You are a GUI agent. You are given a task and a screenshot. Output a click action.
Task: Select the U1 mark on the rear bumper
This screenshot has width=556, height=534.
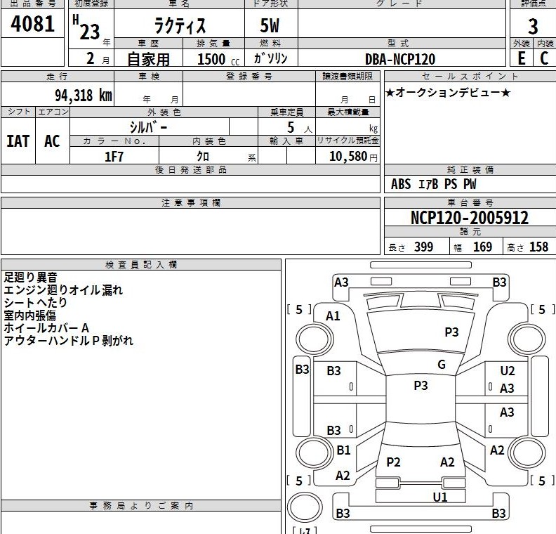pyautogui.click(x=439, y=497)
